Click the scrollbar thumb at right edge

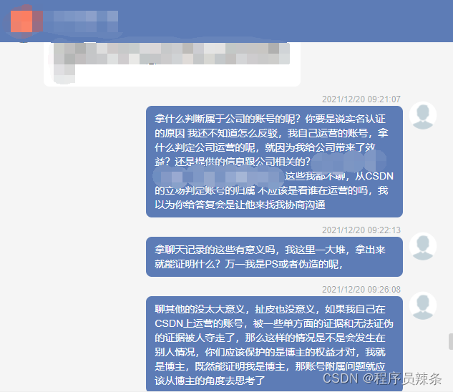451,341
